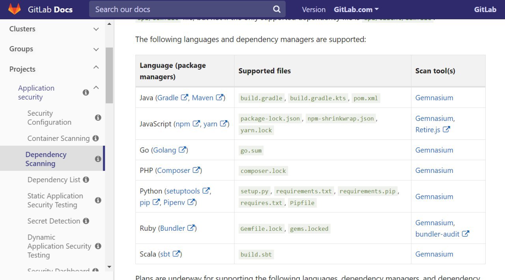Click the sidebar scrollbar thumb
Image resolution: width=505 pixels, height=280 pixels.
[x=109, y=75]
